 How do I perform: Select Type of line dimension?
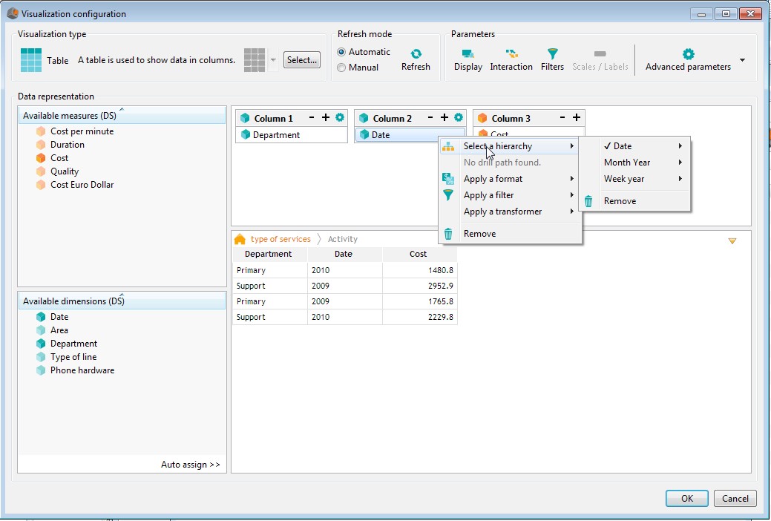[73, 357]
